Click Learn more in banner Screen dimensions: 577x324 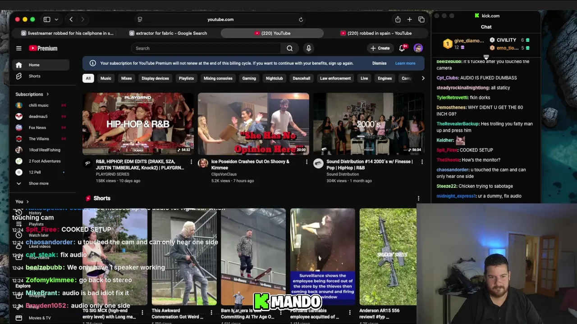[405, 63]
